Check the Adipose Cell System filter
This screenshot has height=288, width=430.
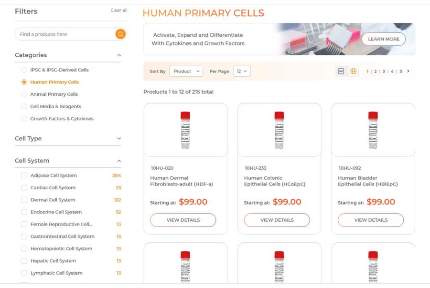click(24, 175)
